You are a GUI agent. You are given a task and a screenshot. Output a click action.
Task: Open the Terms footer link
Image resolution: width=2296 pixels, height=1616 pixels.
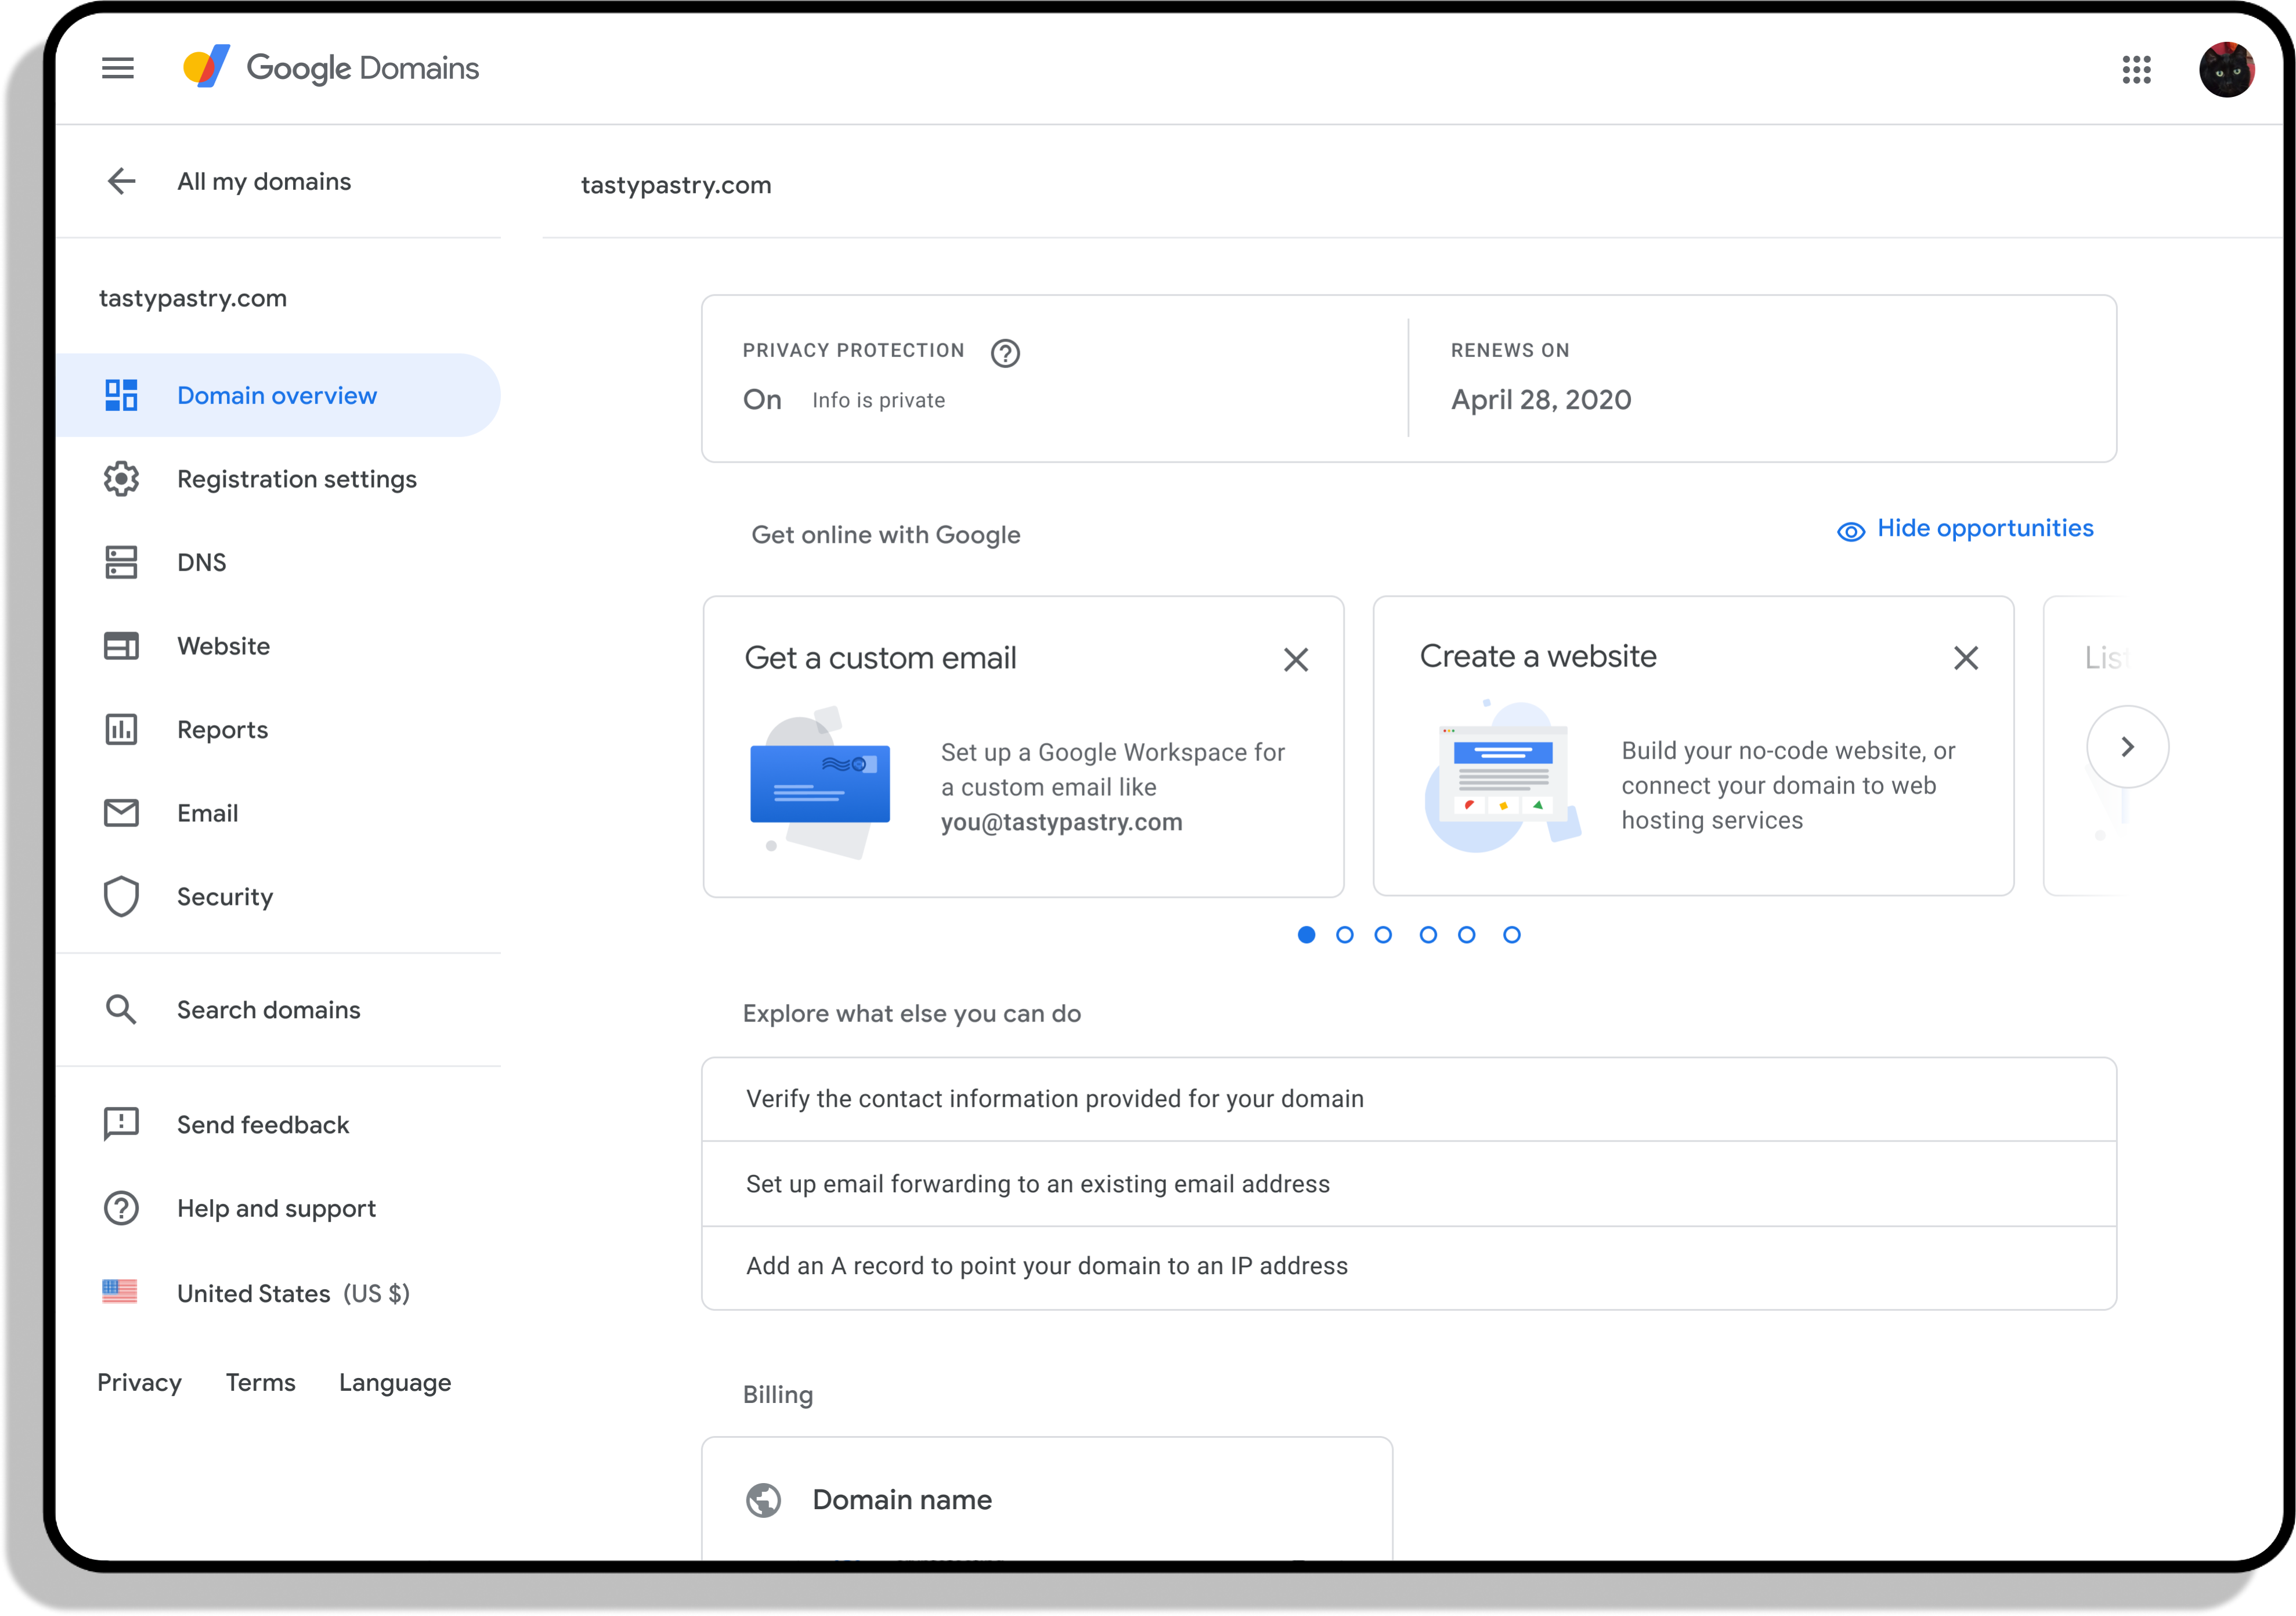(x=260, y=1382)
